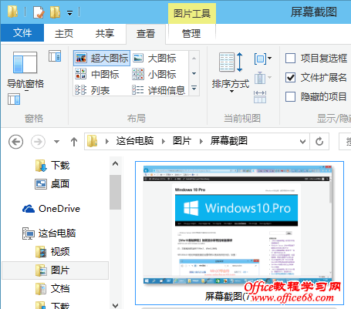Image resolution: width=351 pixels, height=309 pixels.
Task: Select 这台电脑 in navigation tree
Action: 49,233
